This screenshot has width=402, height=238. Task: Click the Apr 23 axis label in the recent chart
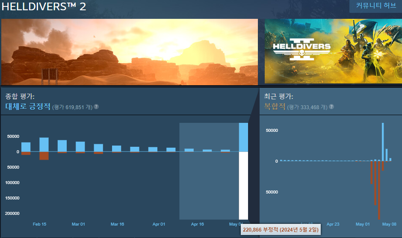point(333,224)
